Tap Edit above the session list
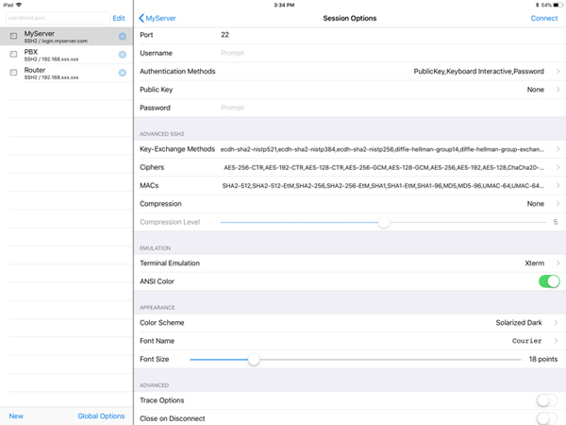The width and height of the screenshot is (566, 425). [x=119, y=18]
